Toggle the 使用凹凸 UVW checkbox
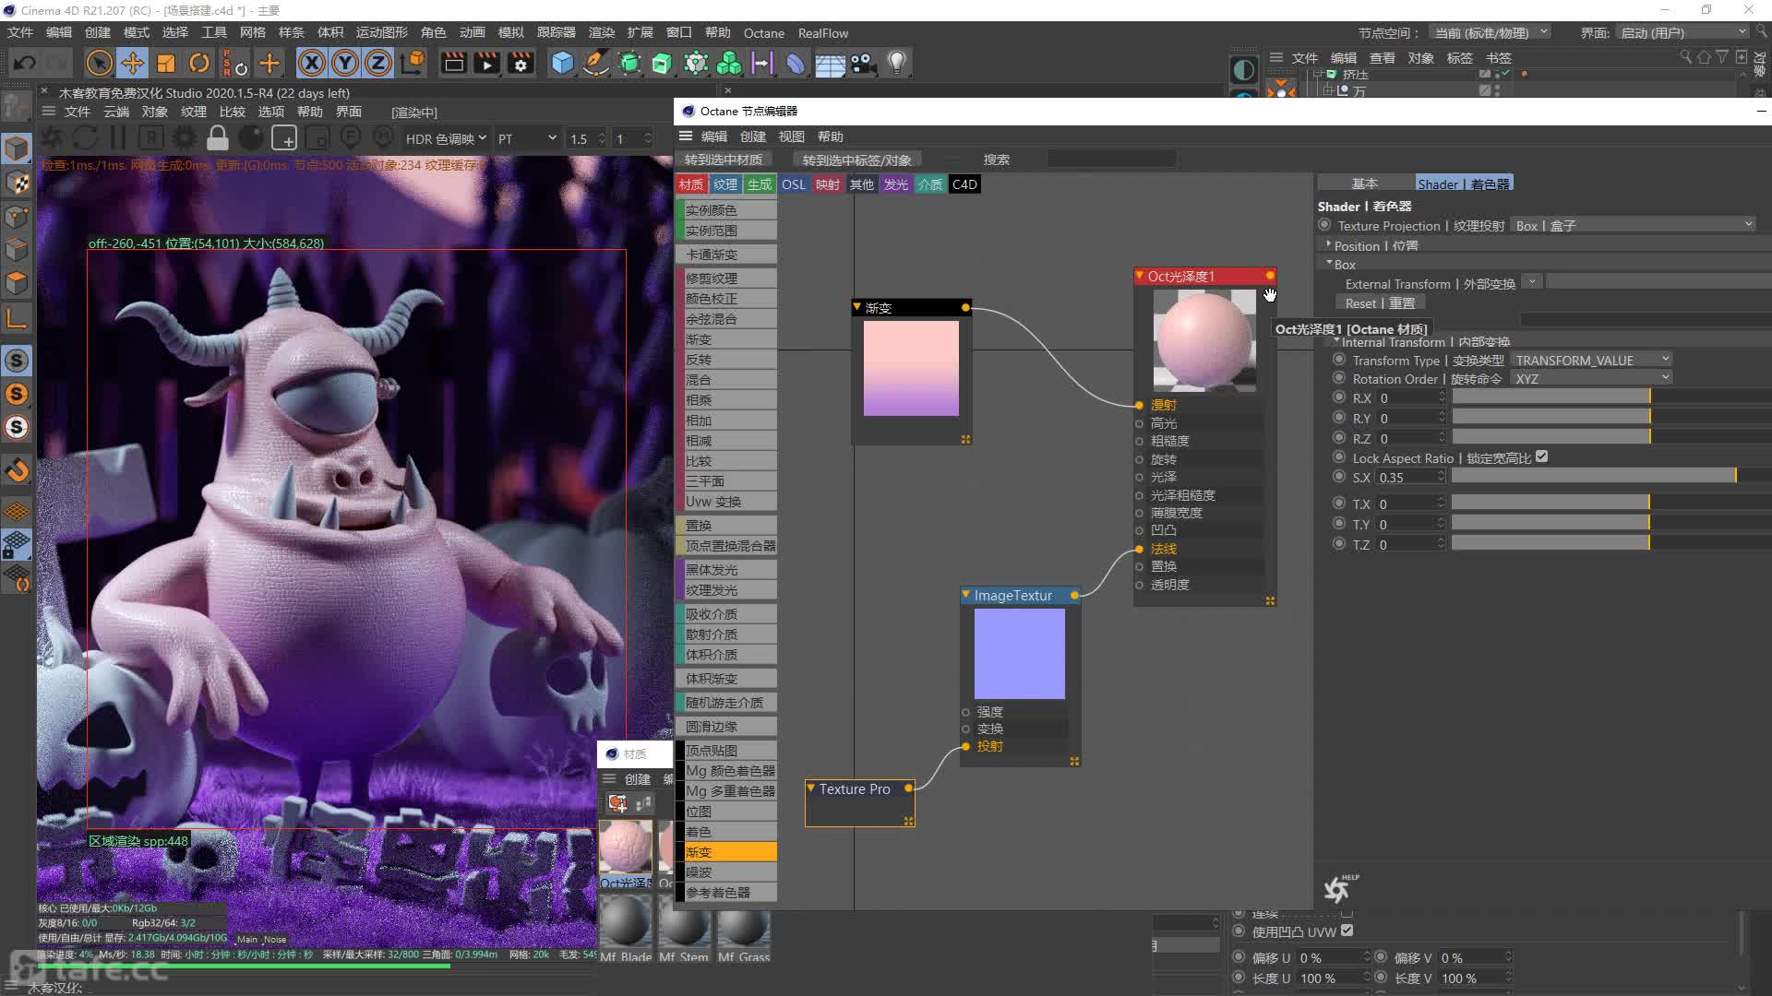The width and height of the screenshot is (1772, 996). [x=1347, y=931]
